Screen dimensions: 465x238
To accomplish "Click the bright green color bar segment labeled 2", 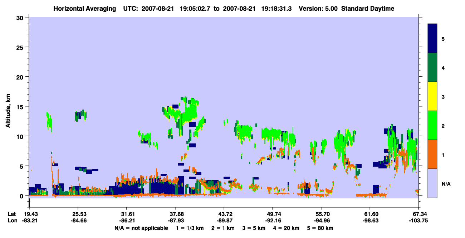I will pos(432,125).
